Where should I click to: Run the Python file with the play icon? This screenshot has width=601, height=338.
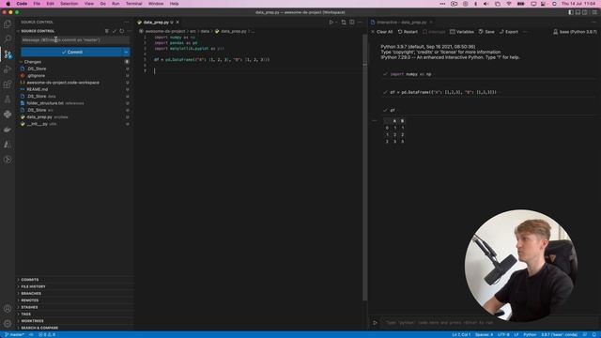coord(331,23)
